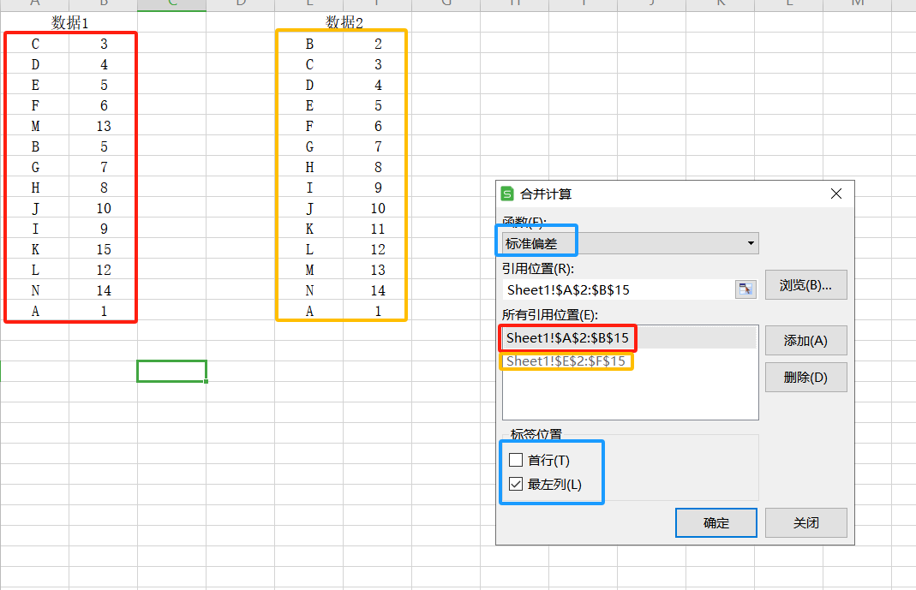Confirm with the 确定 button
Screen dimensions: 916x590
715,522
